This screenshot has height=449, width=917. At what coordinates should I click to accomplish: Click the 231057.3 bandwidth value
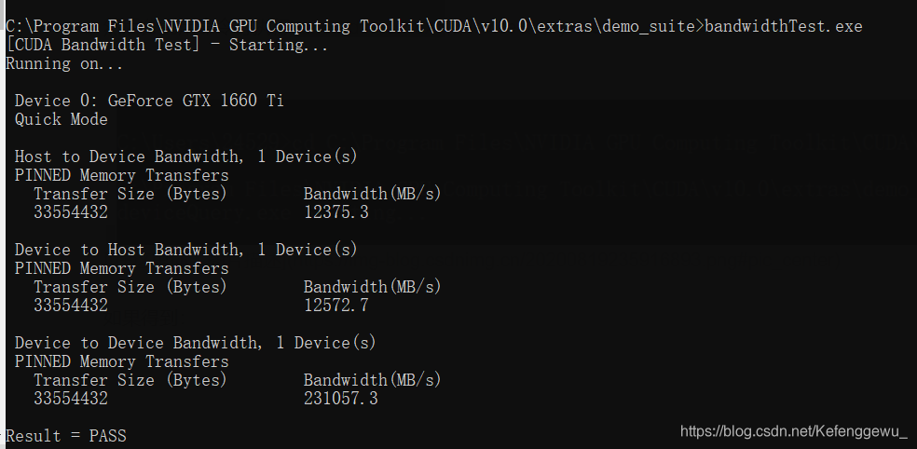pyautogui.click(x=341, y=399)
